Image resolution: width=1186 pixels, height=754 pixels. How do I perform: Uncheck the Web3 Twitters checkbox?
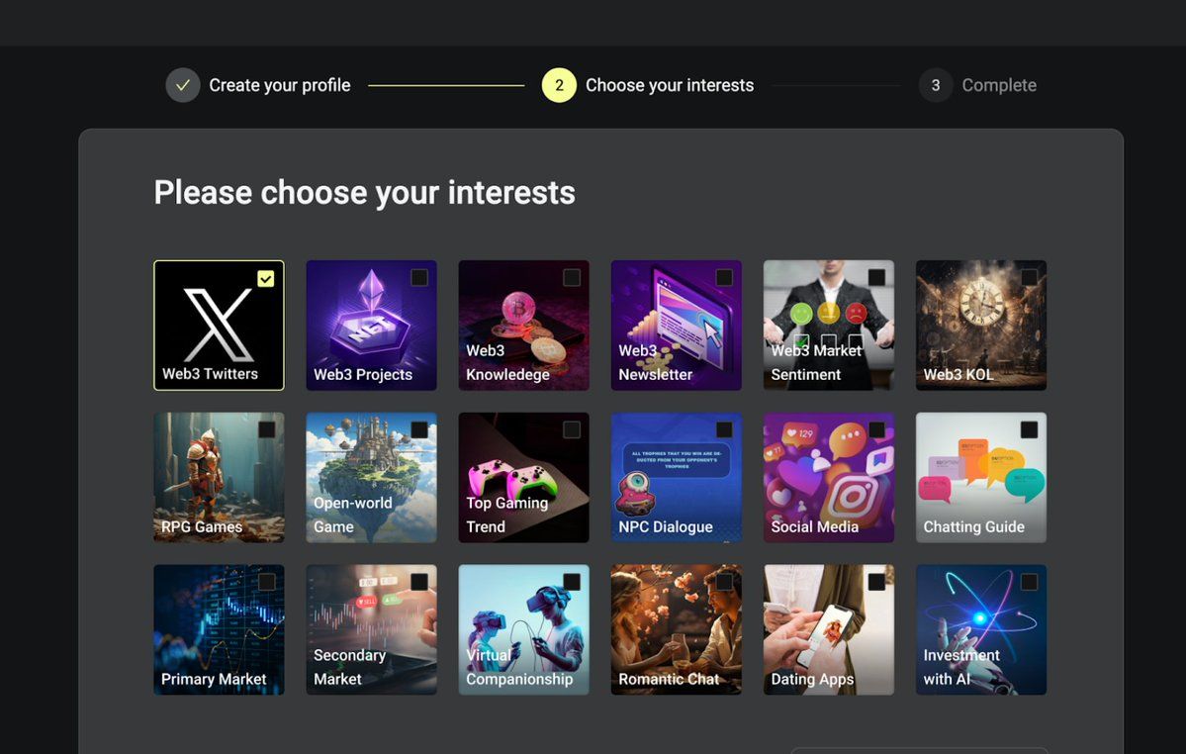[265, 279]
